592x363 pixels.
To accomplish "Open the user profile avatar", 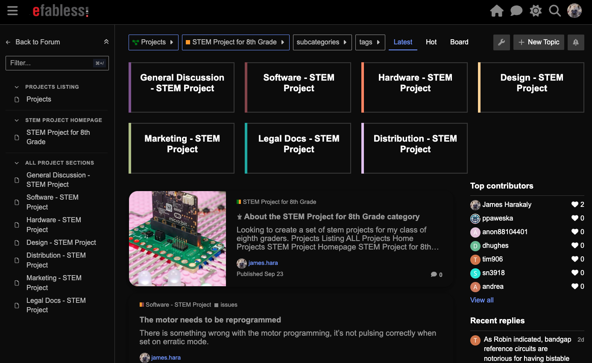I will (574, 11).
